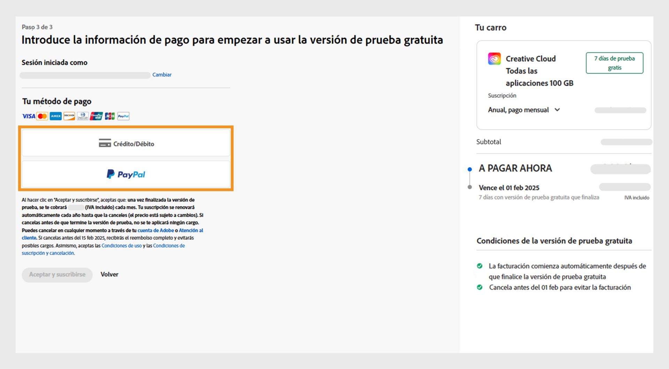
Task: Click 'Creative Cloud Todas las aplicaciones 100 GB' title
Action: (x=539, y=71)
